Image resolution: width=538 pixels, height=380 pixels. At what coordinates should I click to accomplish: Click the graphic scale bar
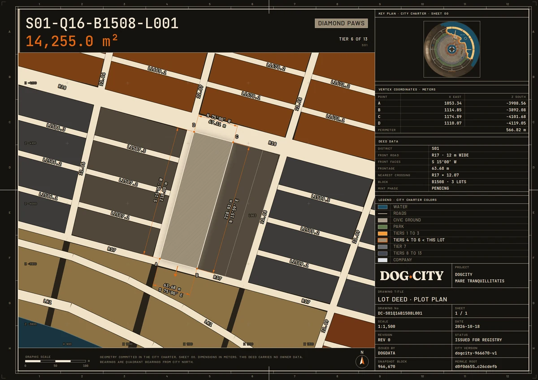pos(55,361)
